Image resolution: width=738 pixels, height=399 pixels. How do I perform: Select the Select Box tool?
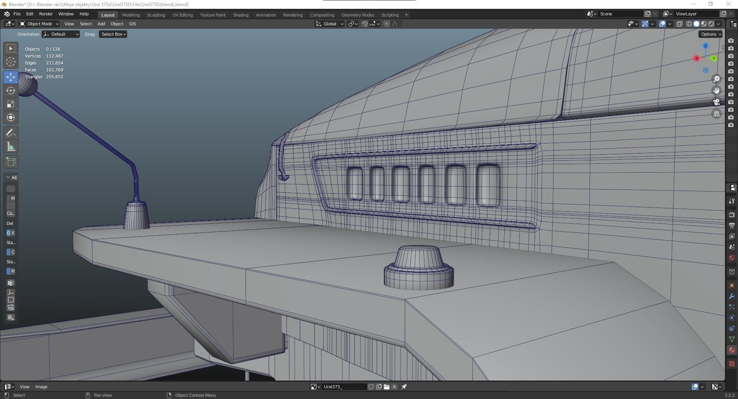pyautogui.click(x=11, y=48)
